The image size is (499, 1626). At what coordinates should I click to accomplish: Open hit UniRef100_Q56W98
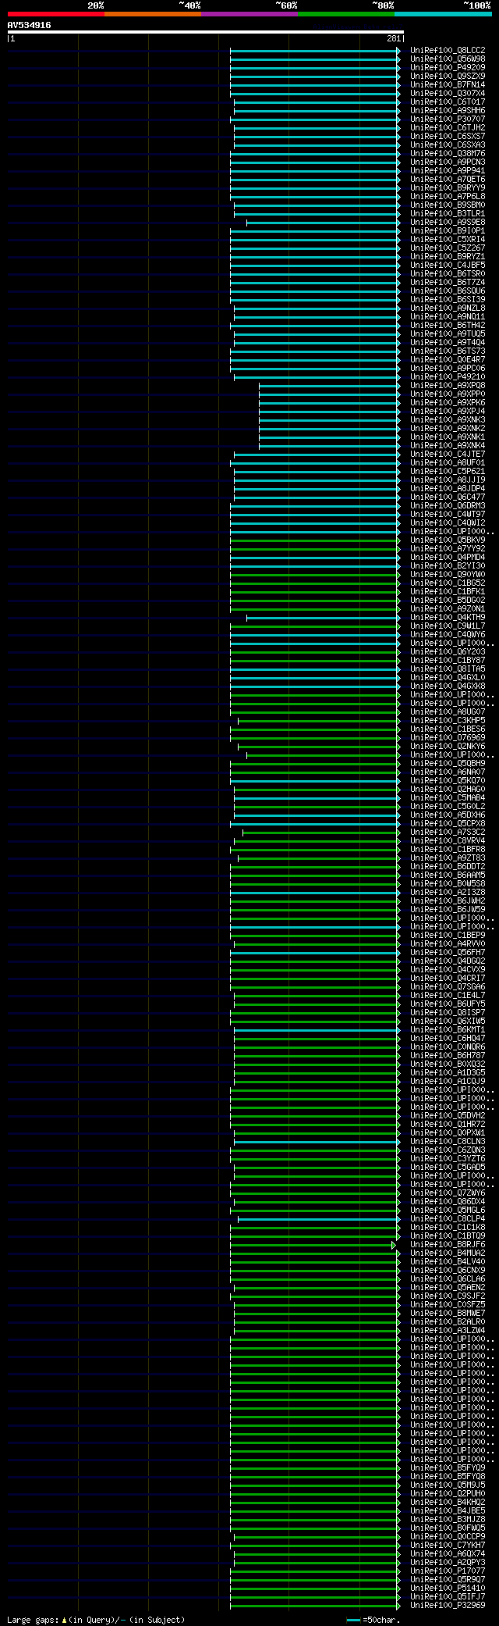point(448,59)
